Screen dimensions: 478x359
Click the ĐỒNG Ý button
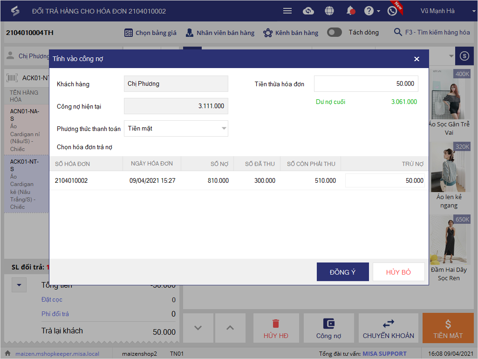pyautogui.click(x=342, y=272)
